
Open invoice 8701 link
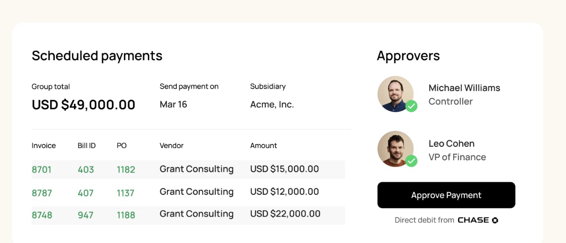[42, 170]
